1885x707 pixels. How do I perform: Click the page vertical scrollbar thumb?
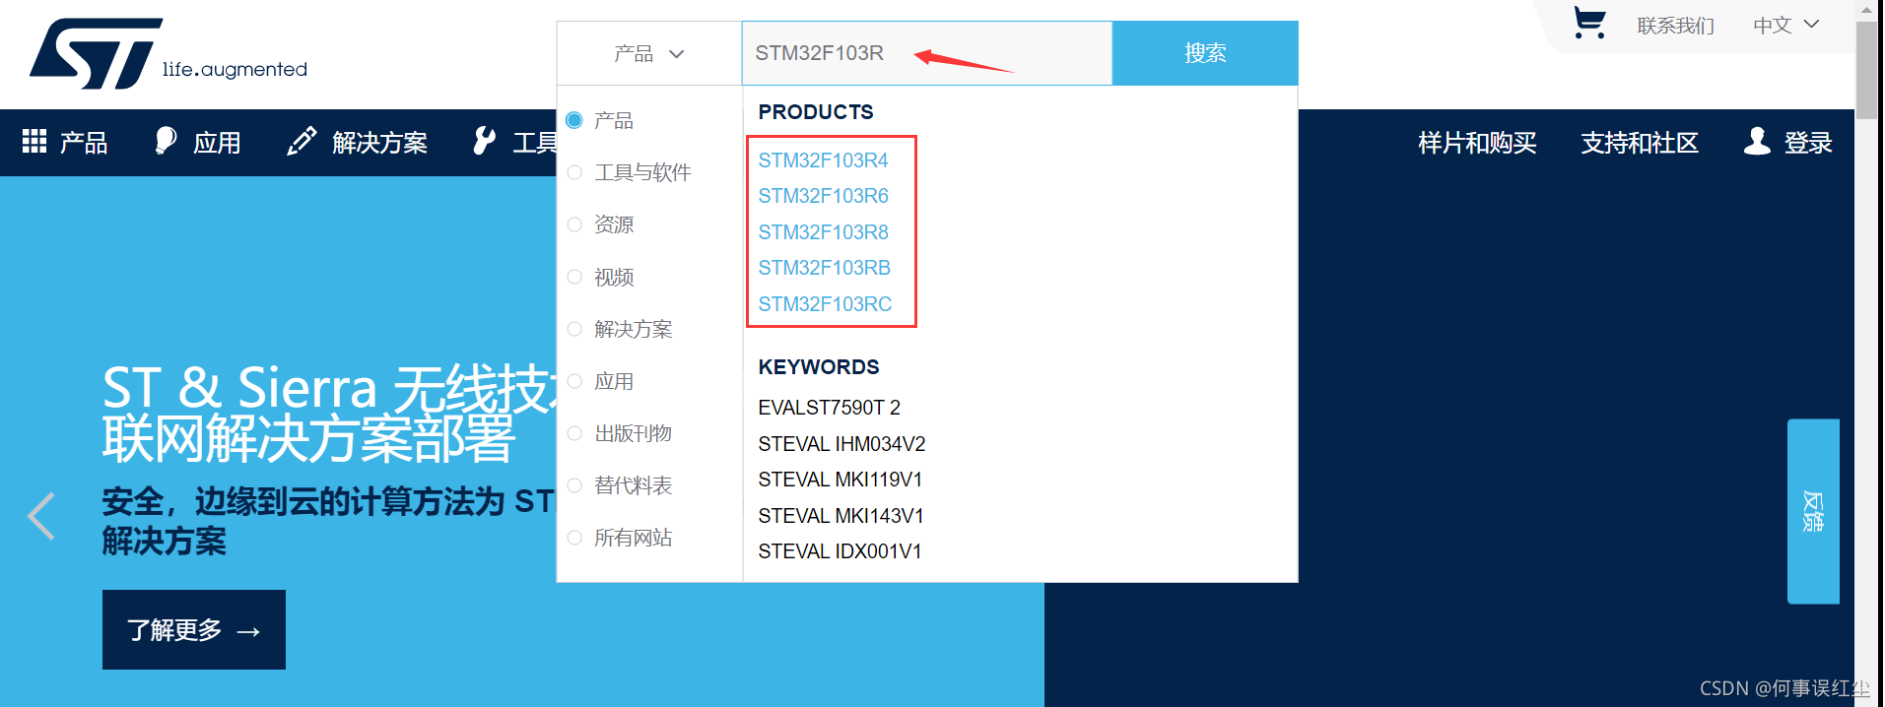[1866, 69]
